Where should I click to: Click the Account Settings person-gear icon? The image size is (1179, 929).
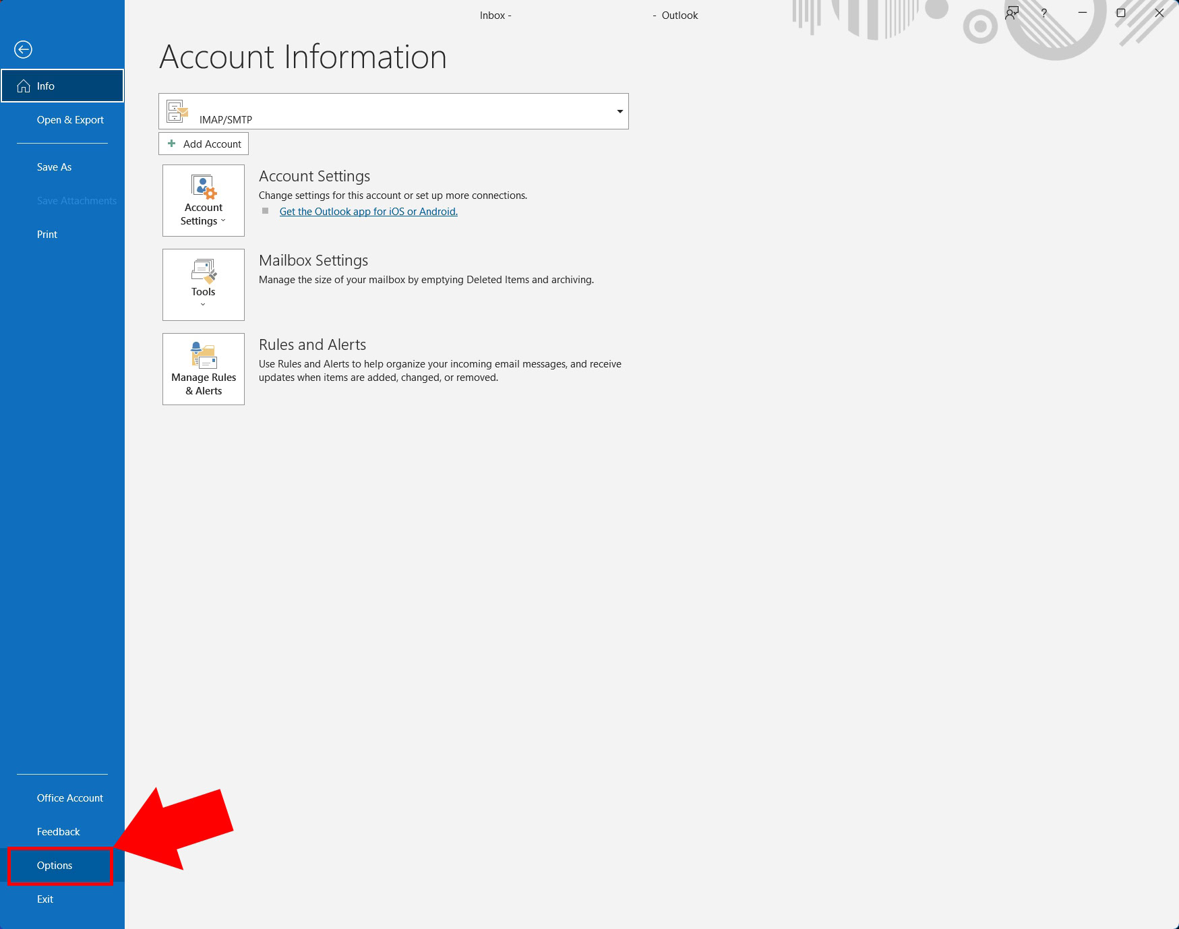[204, 187]
